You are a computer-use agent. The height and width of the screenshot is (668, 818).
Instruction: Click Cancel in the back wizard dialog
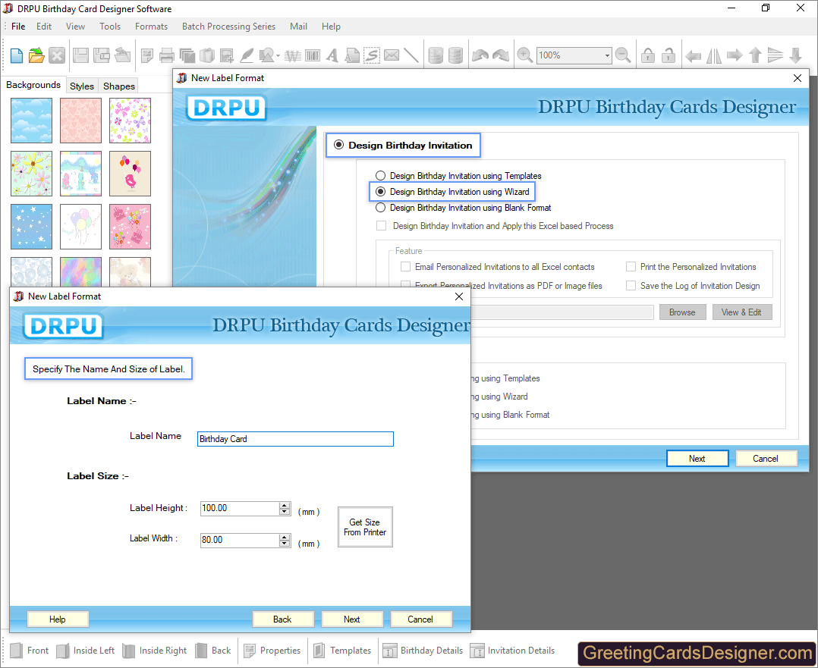(x=766, y=459)
